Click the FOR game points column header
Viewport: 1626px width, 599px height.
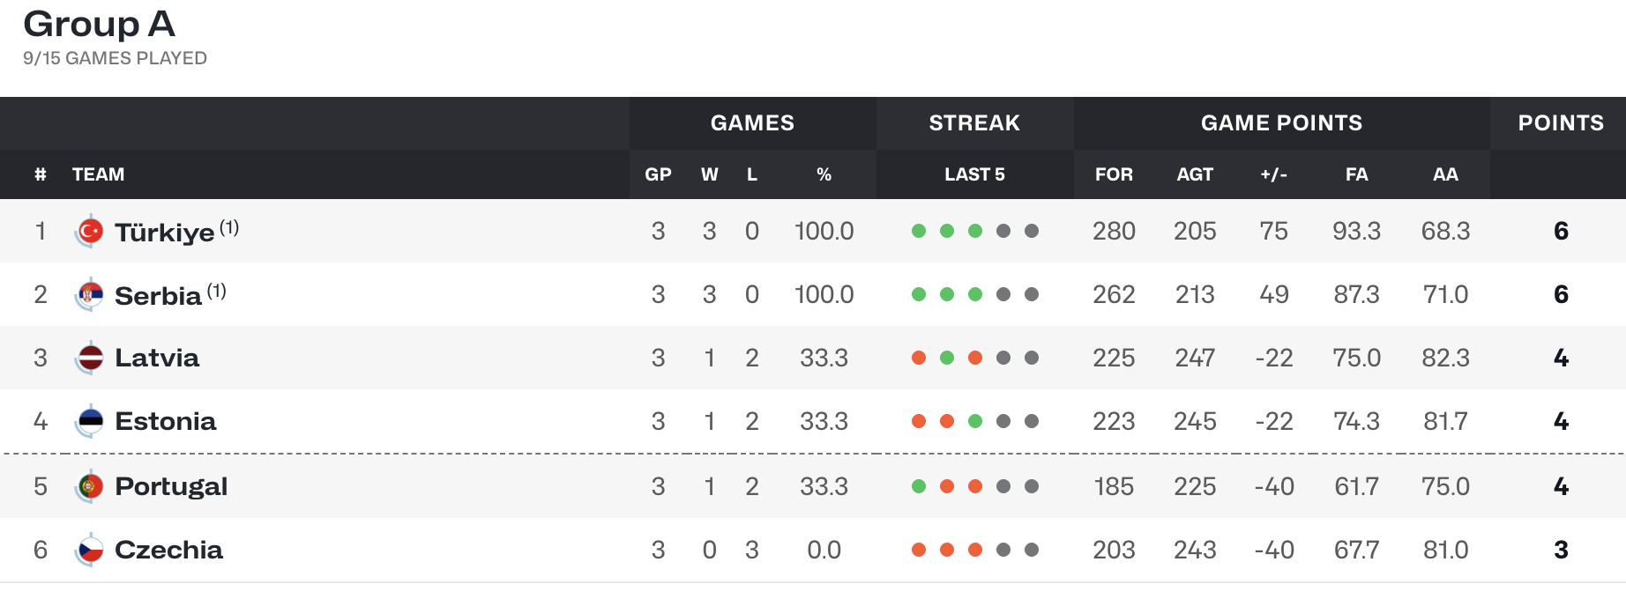tap(1114, 174)
